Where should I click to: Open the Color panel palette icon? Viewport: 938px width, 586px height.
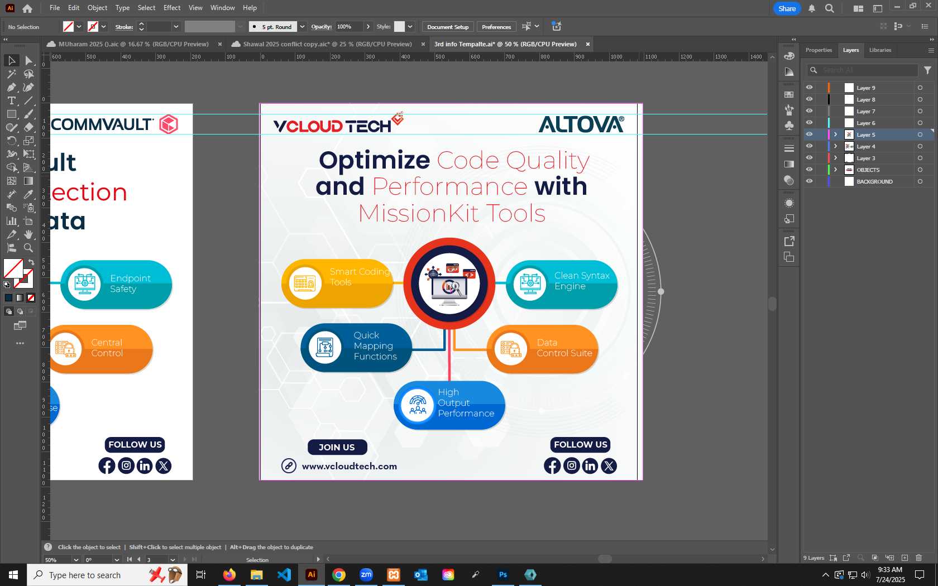click(x=789, y=56)
